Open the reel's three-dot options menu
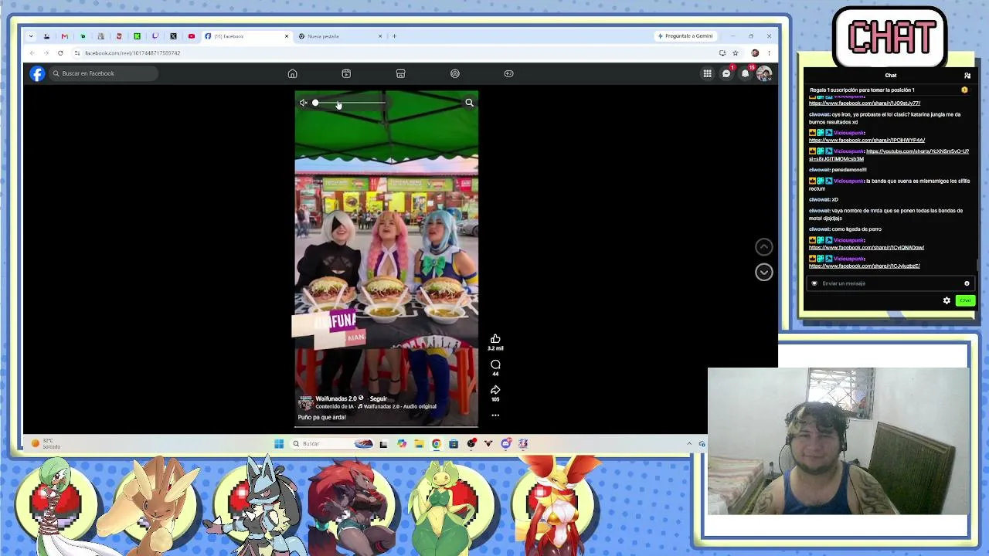This screenshot has height=556, width=989. pyautogui.click(x=495, y=415)
